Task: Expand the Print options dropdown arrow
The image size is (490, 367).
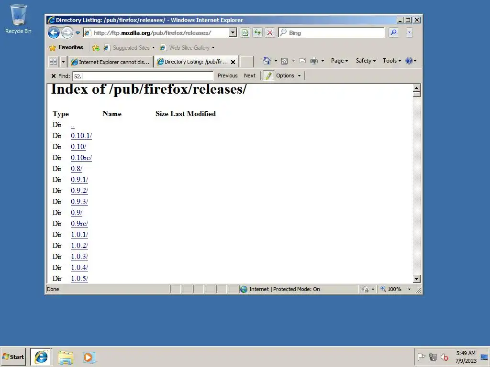Action: pos(323,61)
